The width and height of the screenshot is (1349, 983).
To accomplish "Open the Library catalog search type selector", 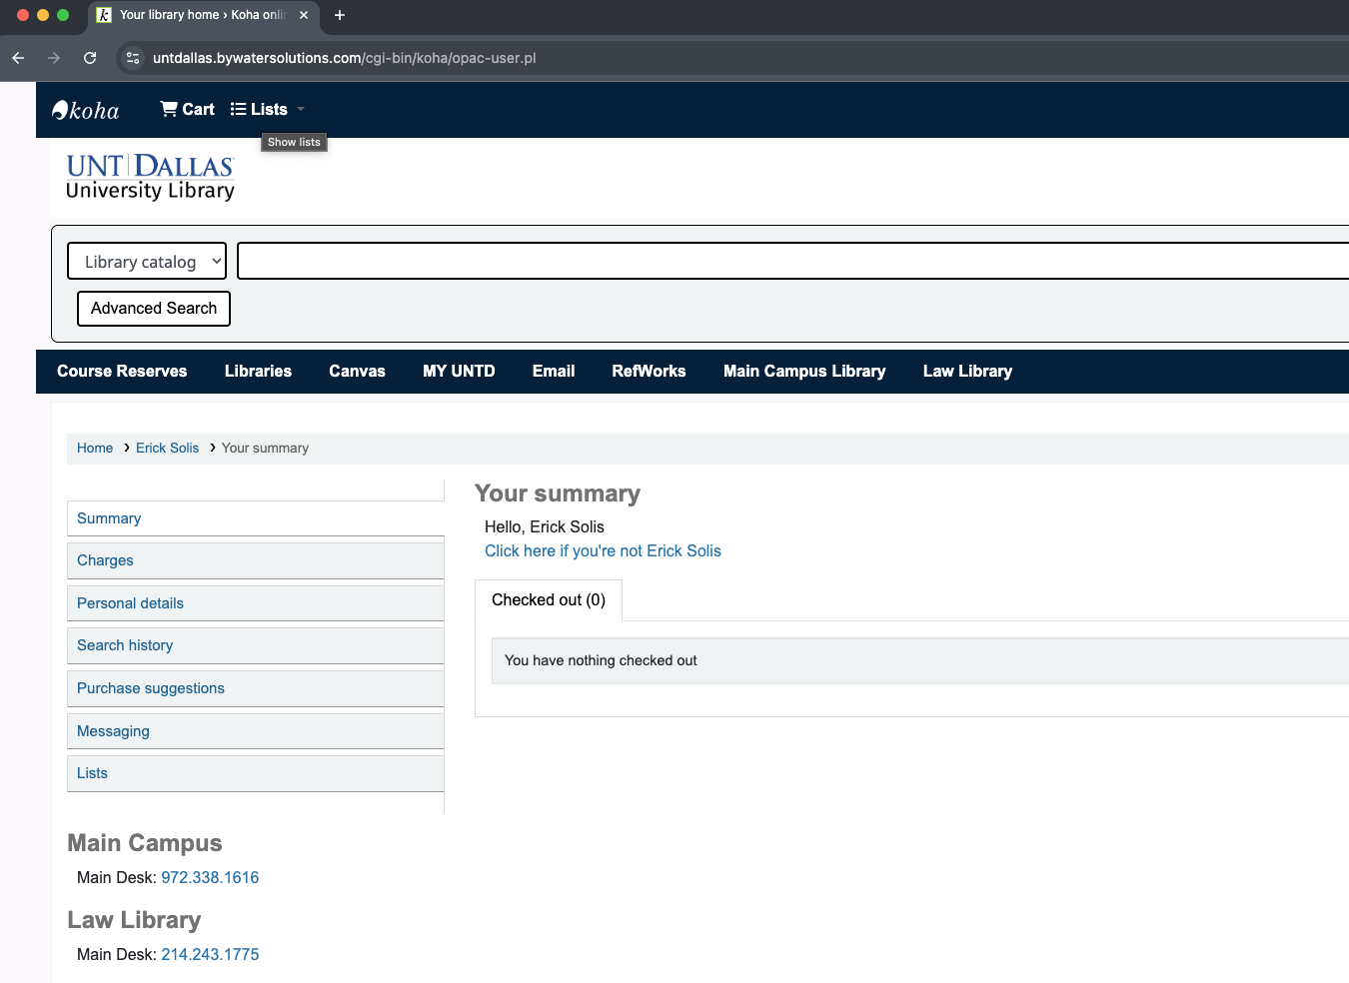I will coord(147,261).
